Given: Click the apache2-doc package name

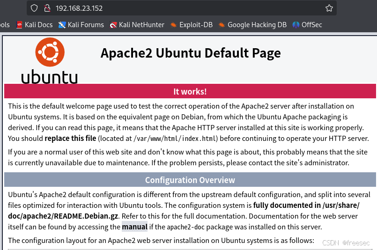Looking at the screenshot, I should (185, 227).
